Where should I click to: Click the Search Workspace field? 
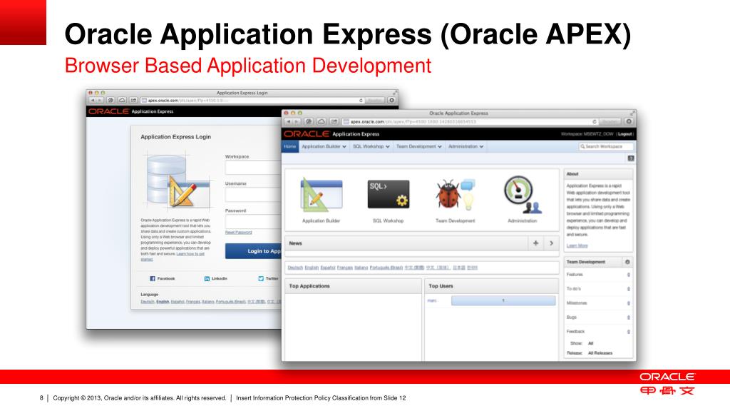pos(606,146)
